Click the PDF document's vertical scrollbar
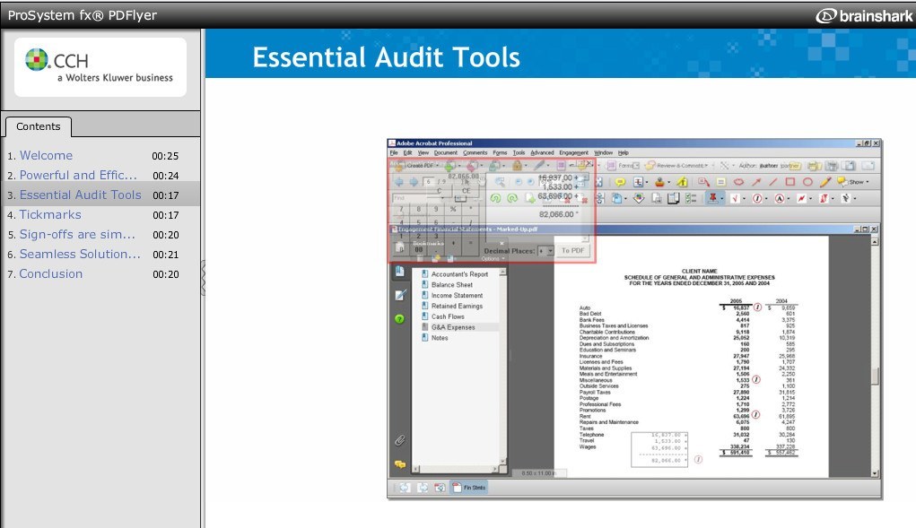 pyautogui.click(x=876, y=359)
